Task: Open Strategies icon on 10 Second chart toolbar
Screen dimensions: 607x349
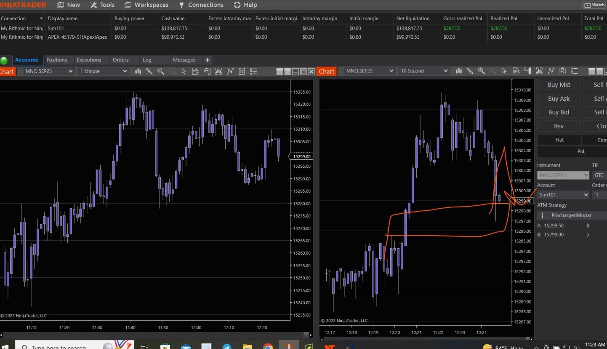Action: [562, 71]
